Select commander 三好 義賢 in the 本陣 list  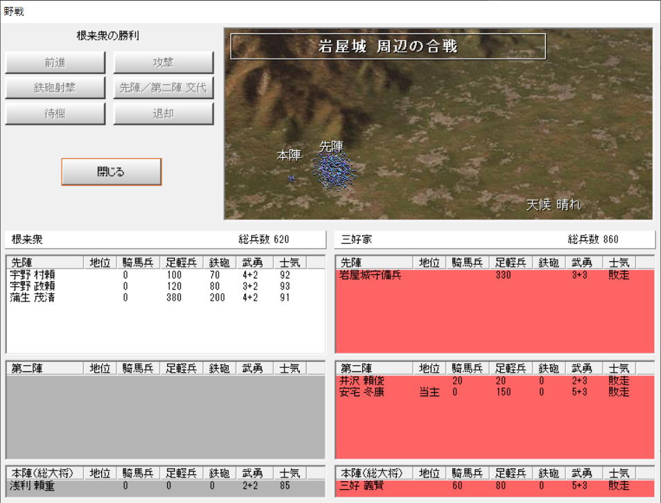(x=362, y=486)
